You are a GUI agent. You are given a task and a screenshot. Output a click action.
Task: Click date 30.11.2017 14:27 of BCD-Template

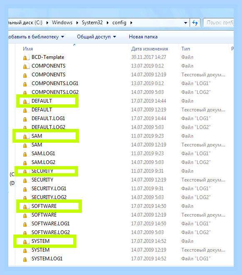(148, 57)
